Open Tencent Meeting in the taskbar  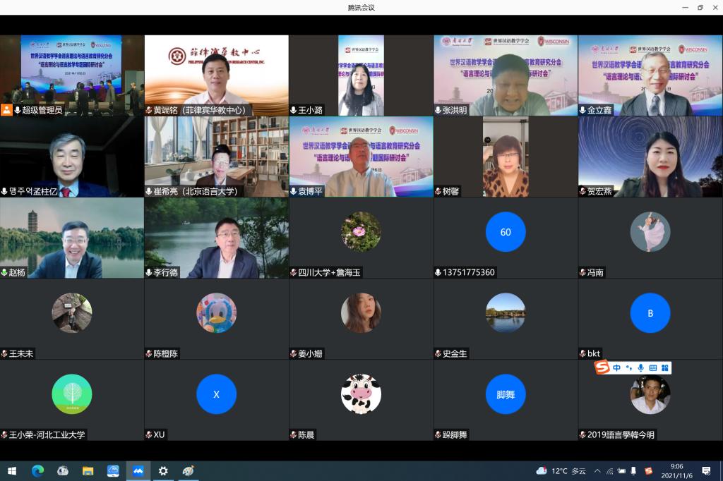click(x=138, y=470)
